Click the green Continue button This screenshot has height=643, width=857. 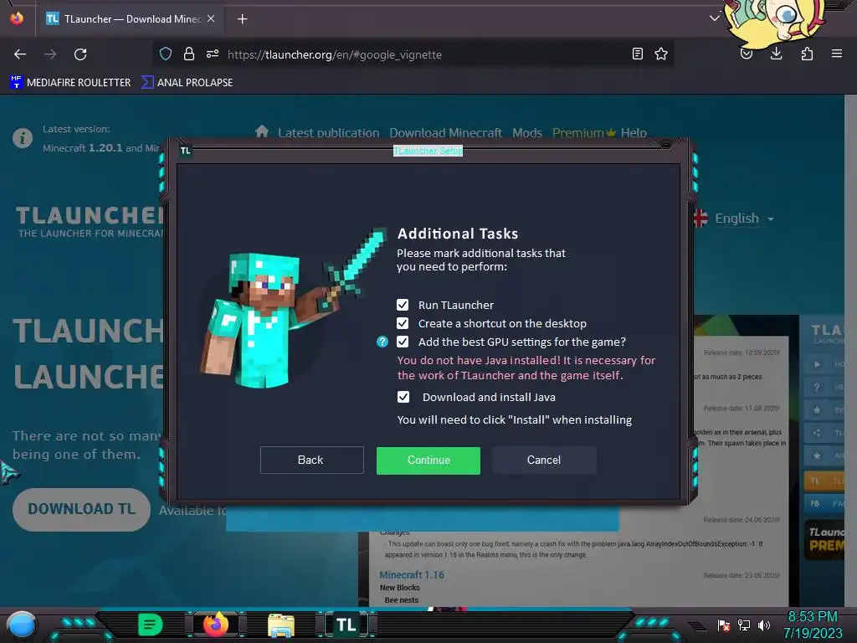point(428,460)
